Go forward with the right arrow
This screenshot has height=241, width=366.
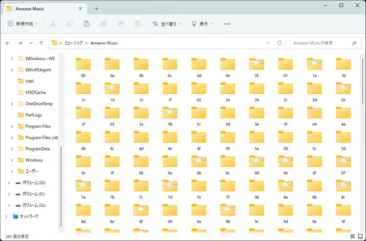[x=21, y=43]
